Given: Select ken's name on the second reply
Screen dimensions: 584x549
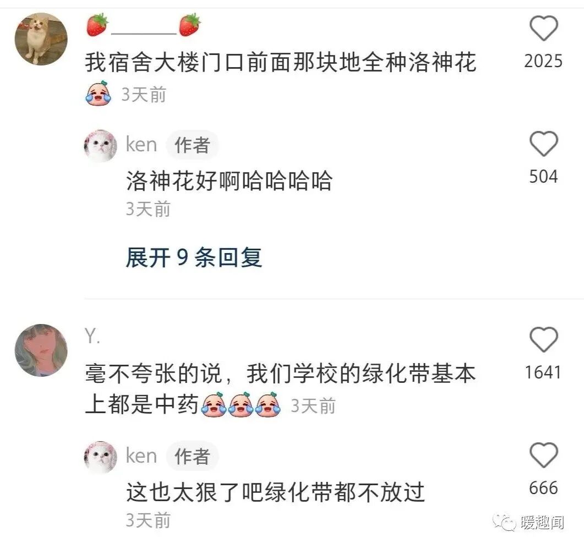Looking at the screenshot, I should pyautogui.click(x=141, y=455).
